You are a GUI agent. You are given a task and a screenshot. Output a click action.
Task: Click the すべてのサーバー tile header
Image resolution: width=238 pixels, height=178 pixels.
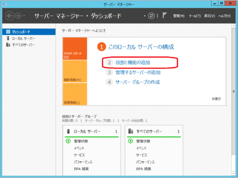pos(154,131)
